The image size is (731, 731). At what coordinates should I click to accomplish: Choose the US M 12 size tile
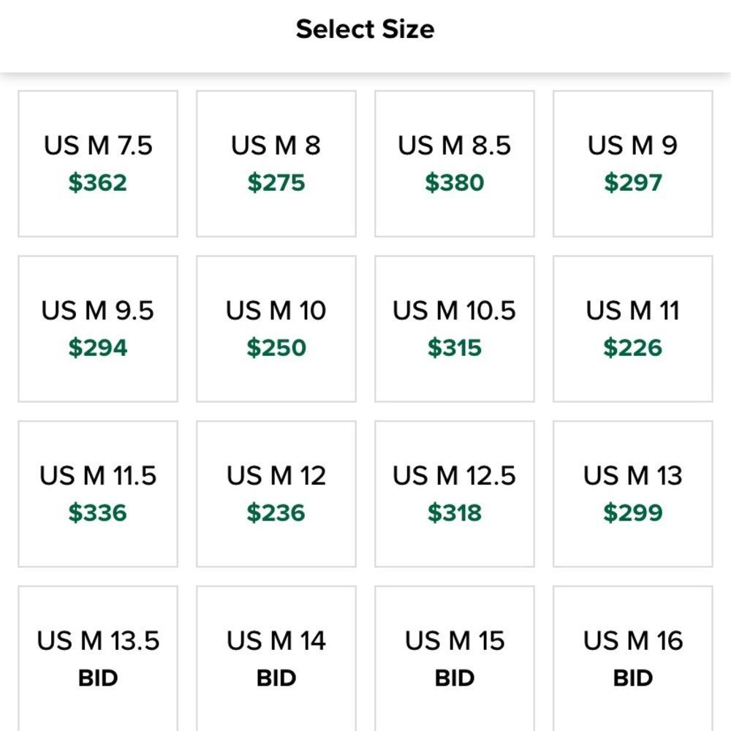pyautogui.click(x=276, y=494)
